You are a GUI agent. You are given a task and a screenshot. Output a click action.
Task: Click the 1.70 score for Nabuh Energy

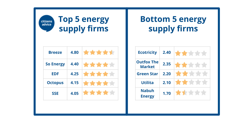click(167, 93)
